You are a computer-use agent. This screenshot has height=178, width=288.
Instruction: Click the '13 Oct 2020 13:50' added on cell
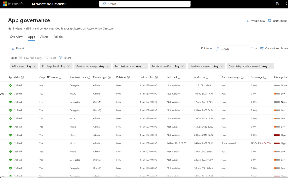coord(204,118)
